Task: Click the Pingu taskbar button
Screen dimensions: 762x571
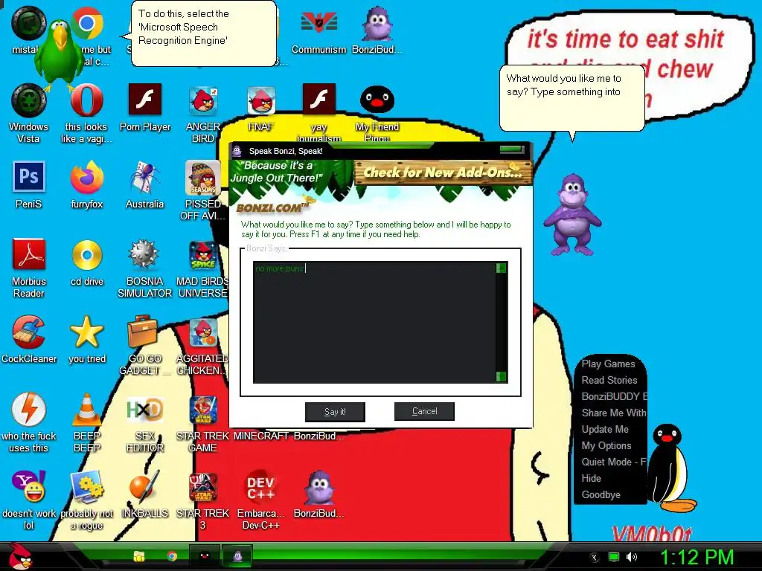Action: point(205,556)
